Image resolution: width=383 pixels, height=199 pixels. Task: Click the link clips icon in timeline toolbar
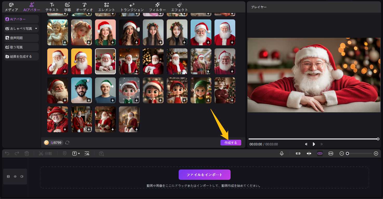pos(298,153)
